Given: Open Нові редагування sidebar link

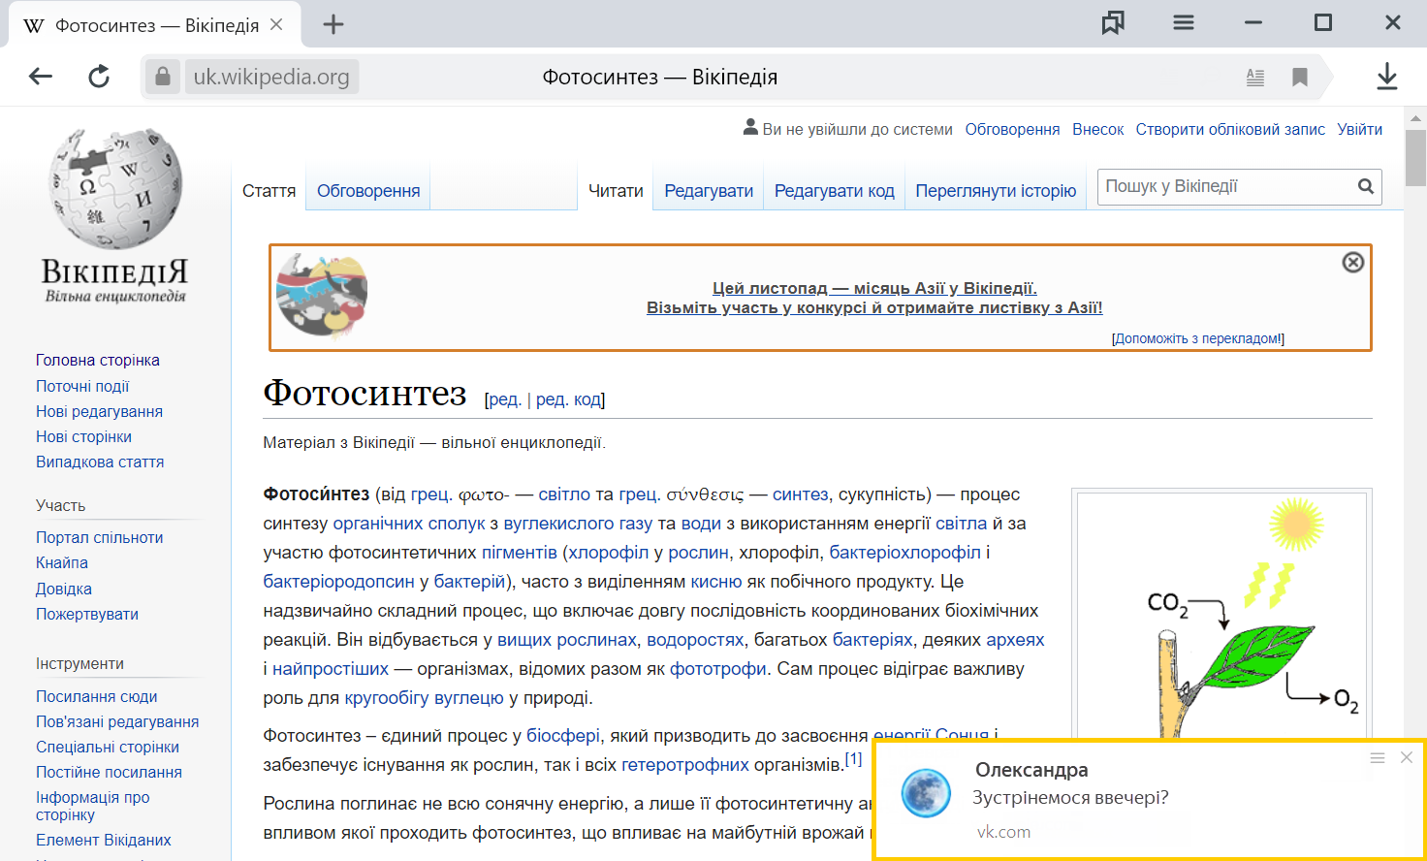Looking at the screenshot, I should pos(99,411).
